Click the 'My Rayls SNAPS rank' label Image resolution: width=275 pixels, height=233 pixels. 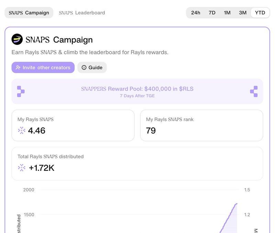click(x=170, y=119)
